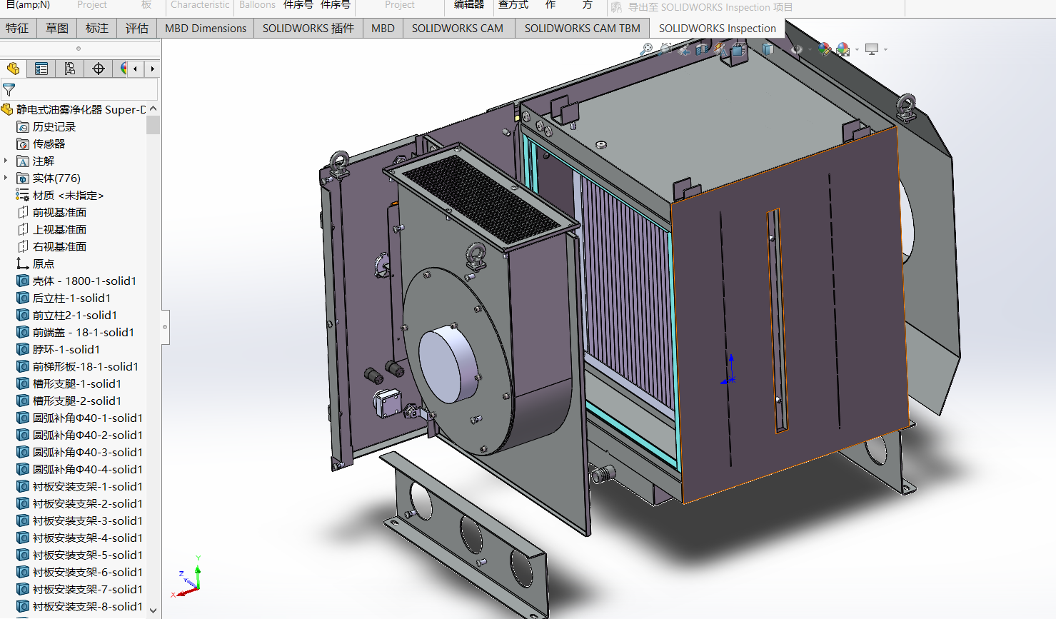This screenshot has height=619, width=1056.
Task: Switch to the SOLIDWORKS CAM tab
Action: (457, 29)
